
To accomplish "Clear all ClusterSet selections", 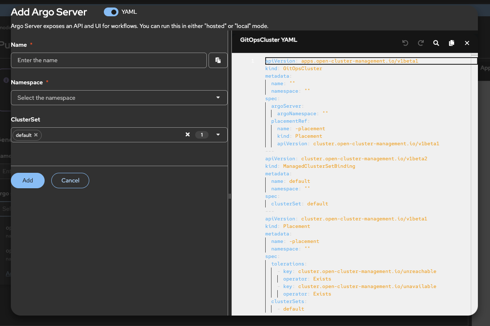I will 188,134.
